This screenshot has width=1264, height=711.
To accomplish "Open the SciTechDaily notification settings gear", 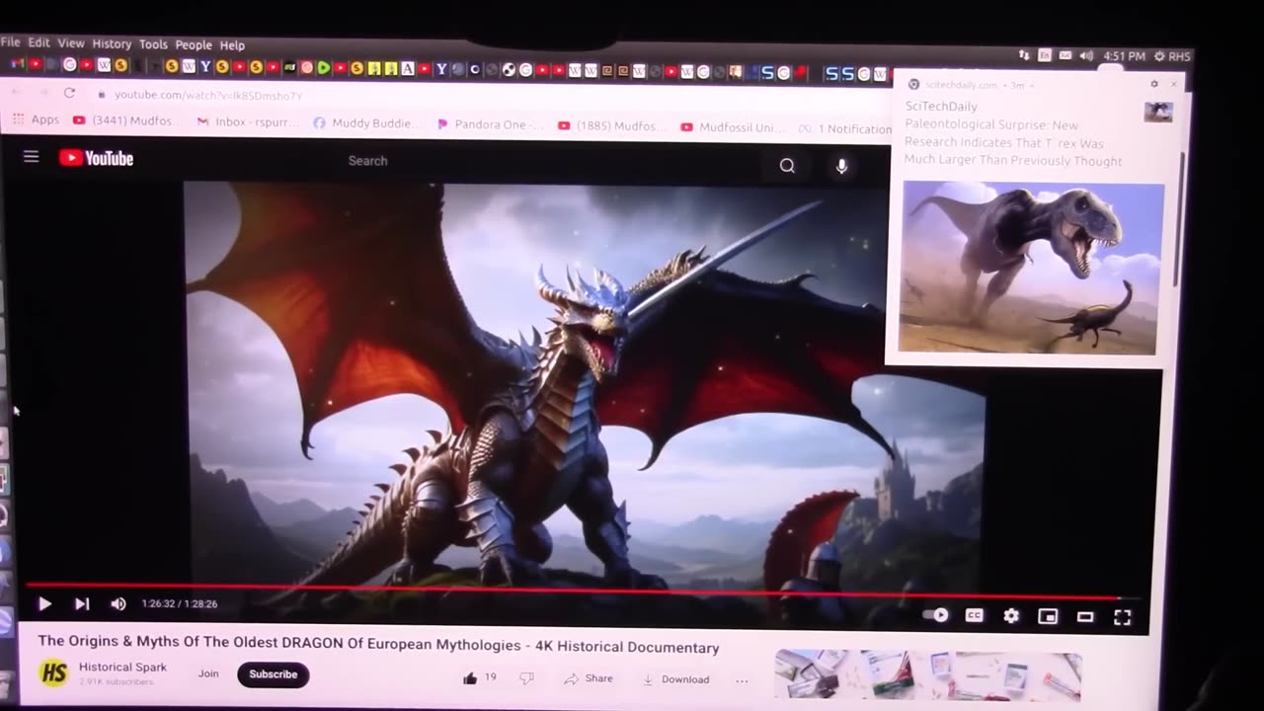I will [x=1154, y=84].
